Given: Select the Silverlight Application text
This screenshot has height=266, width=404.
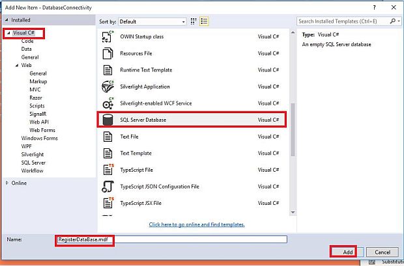Looking at the screenshot, I should 145,86.
